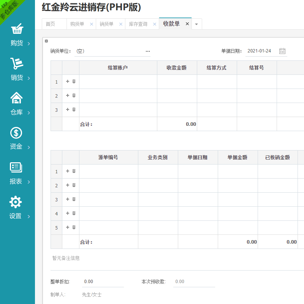Open the 资金 funds dollar icon
Image resolution: width=304 pixels, height=304 pixels.
point(16,133)
